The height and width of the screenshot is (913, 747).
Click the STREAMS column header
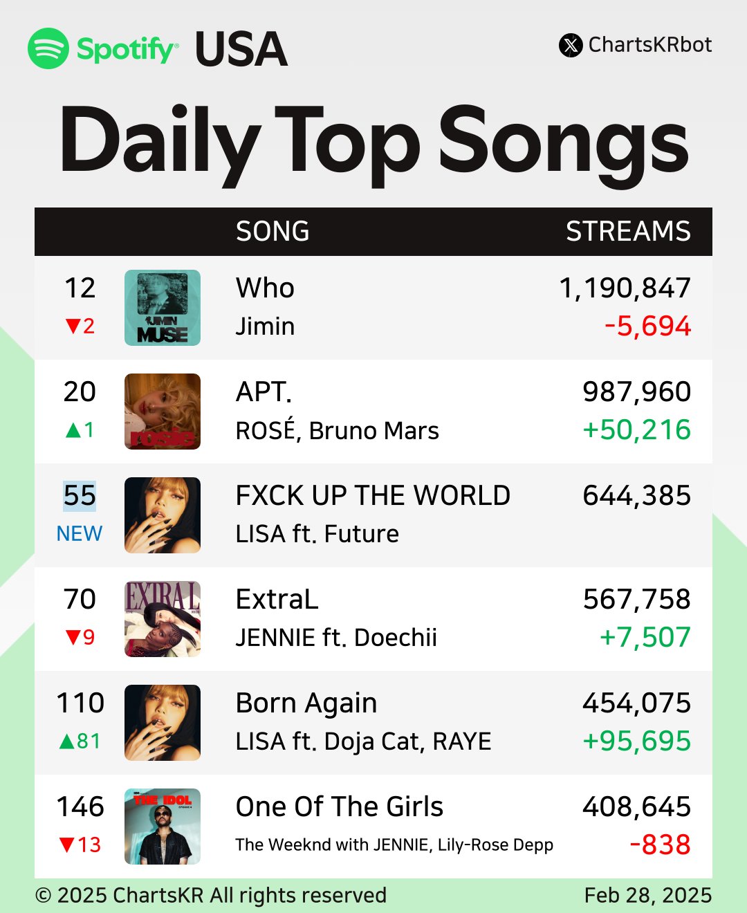coord(628,232)
